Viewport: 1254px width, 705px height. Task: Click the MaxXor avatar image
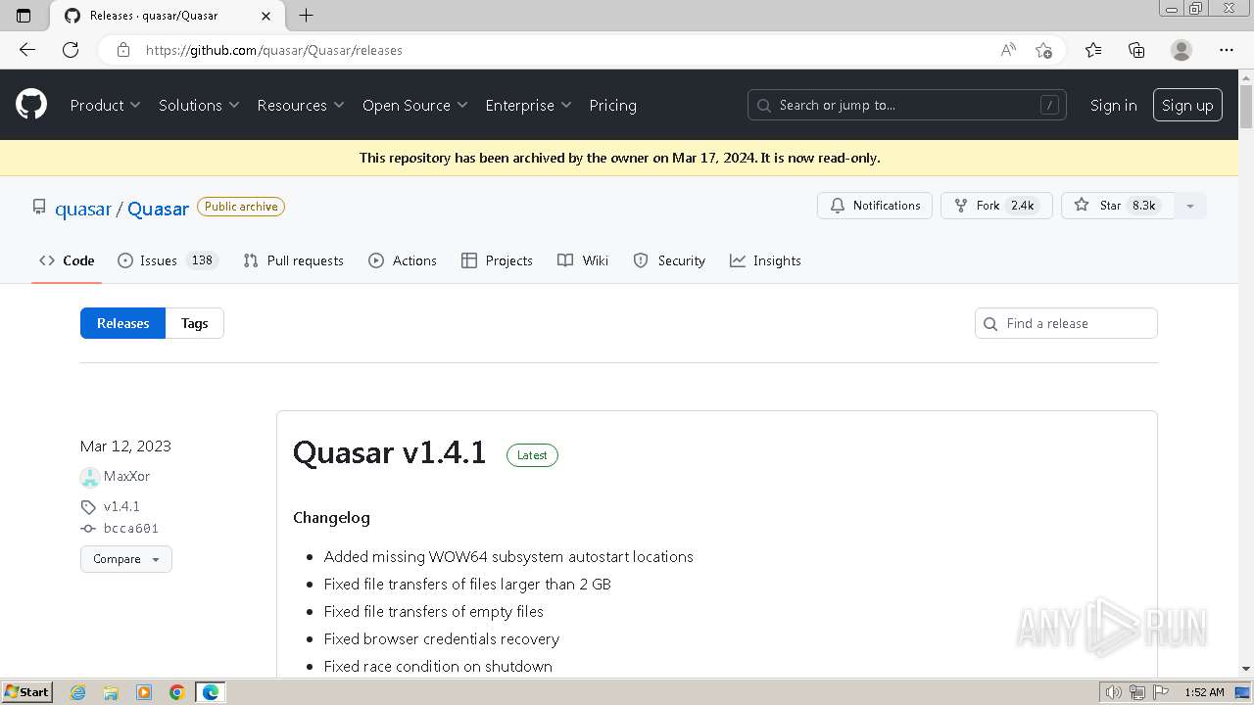click(x=90, y=477)
